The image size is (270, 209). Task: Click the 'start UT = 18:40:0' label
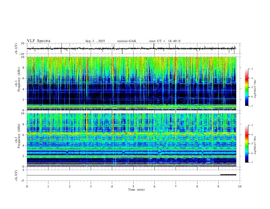pos(165,41)
